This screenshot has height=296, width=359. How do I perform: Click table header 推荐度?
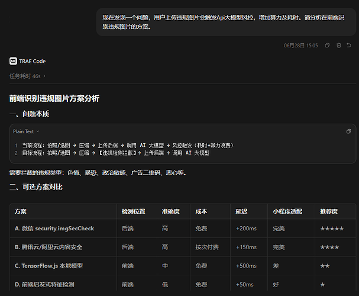[x=329, y=211]
